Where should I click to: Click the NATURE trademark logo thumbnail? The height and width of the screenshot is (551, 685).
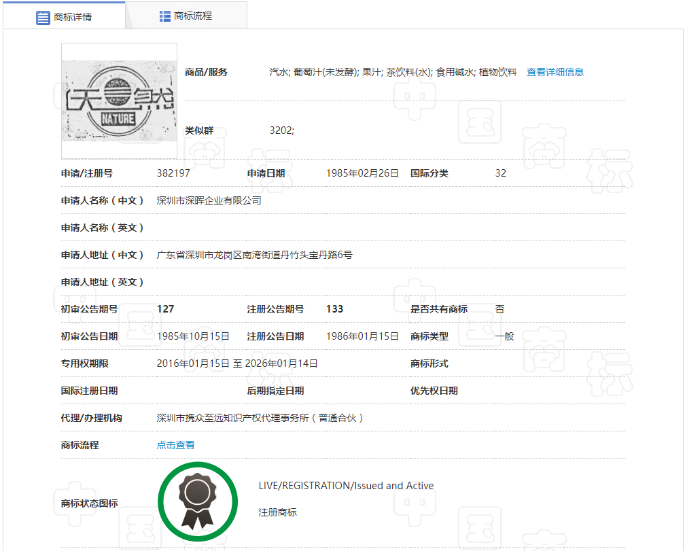pos(120,101)
